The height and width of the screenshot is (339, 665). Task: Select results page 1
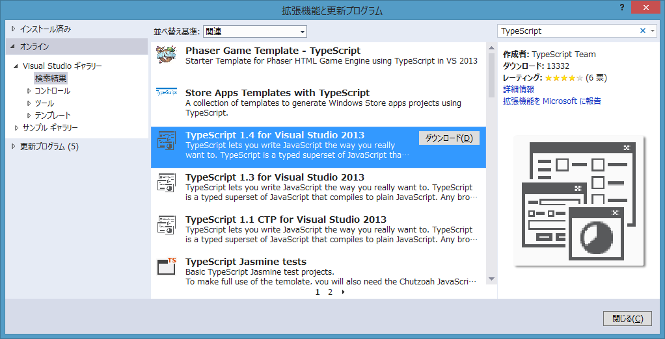tap(318, 292)
